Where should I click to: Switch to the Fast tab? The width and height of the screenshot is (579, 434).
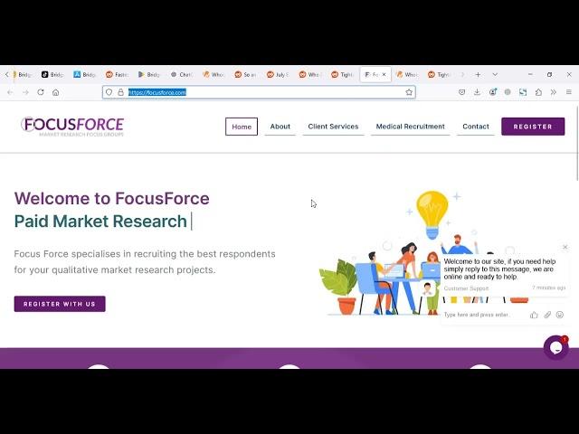(x=117, y=74)
